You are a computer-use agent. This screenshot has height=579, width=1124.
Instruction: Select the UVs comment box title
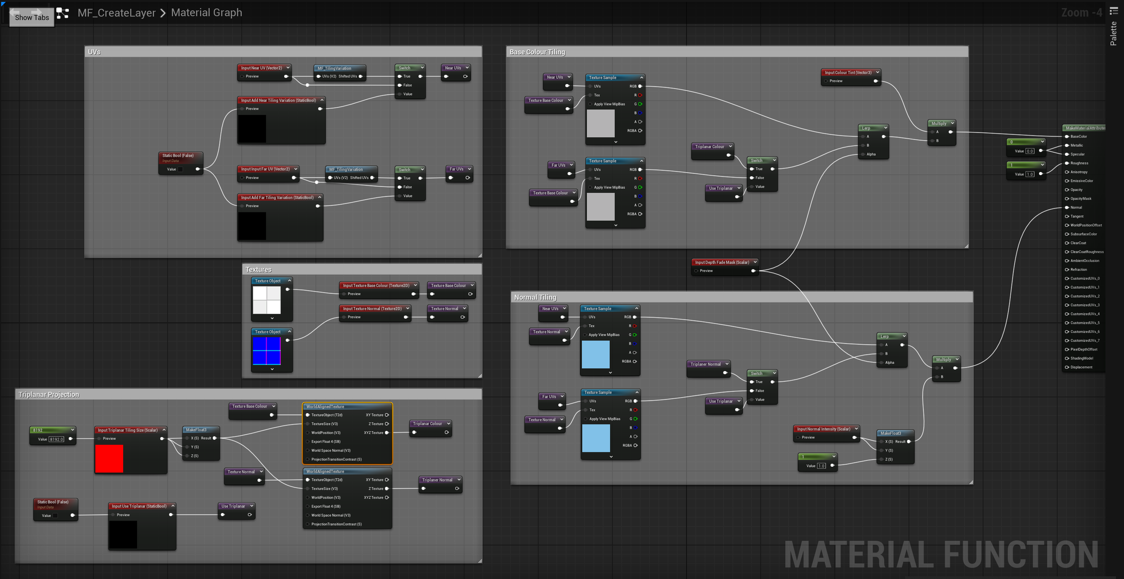click(x=94, y=52)
